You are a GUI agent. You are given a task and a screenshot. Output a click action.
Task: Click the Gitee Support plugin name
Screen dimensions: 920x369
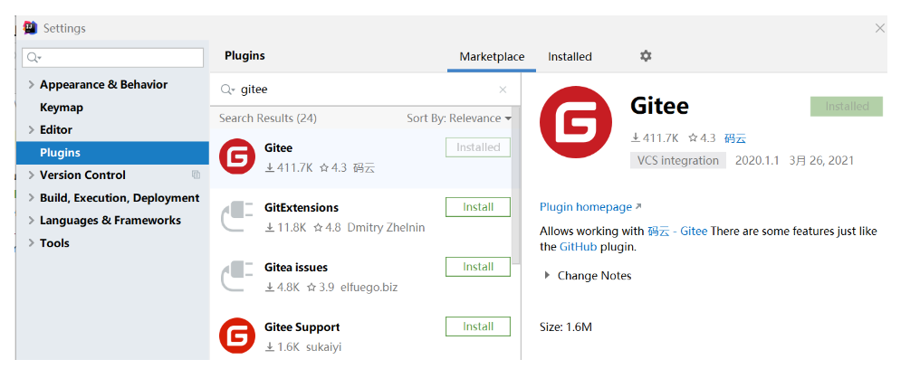pyautogui.click(x=302, y=327)
